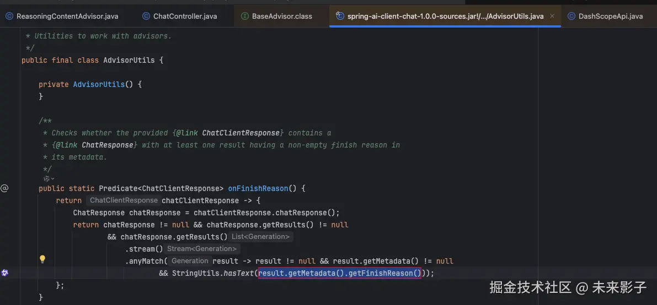Screen dimensions: 657x305
Task: Click the chatClientResponse.chatResponse() call
Action: (x=264, y=213)
